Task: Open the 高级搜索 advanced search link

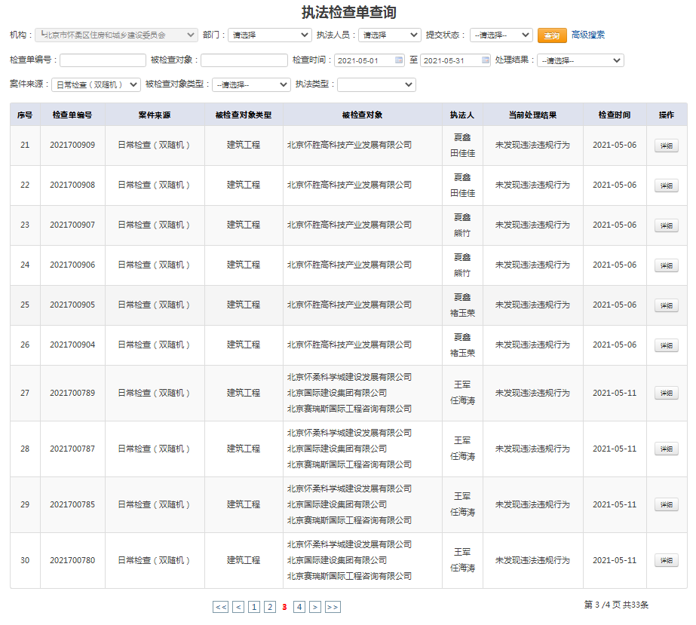Action: 587,35
